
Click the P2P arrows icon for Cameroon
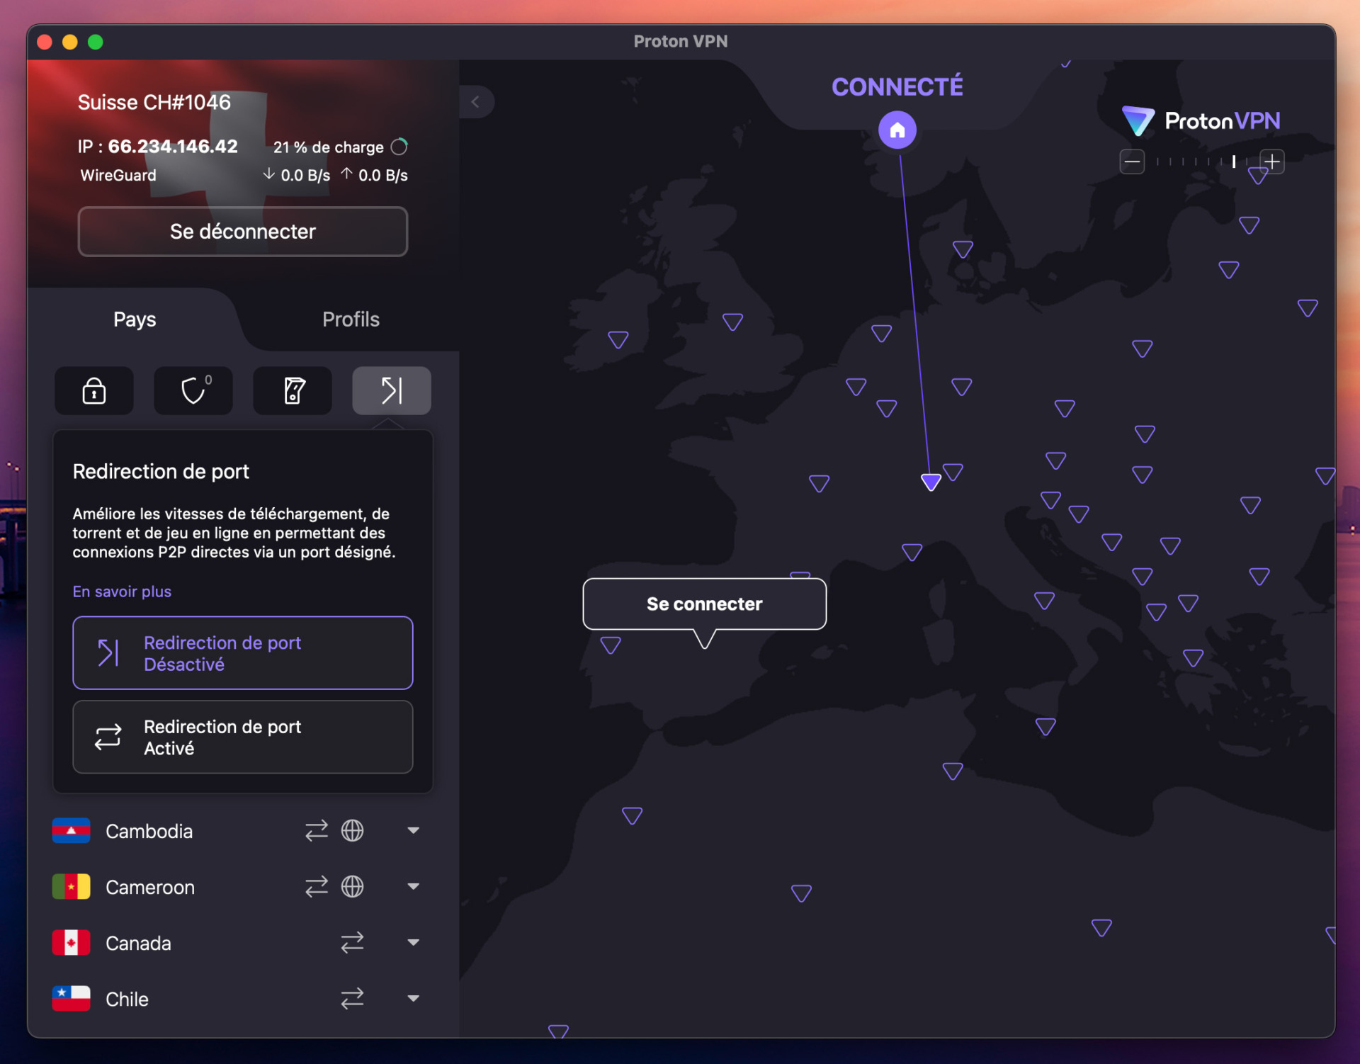click(x=317, y=886)
